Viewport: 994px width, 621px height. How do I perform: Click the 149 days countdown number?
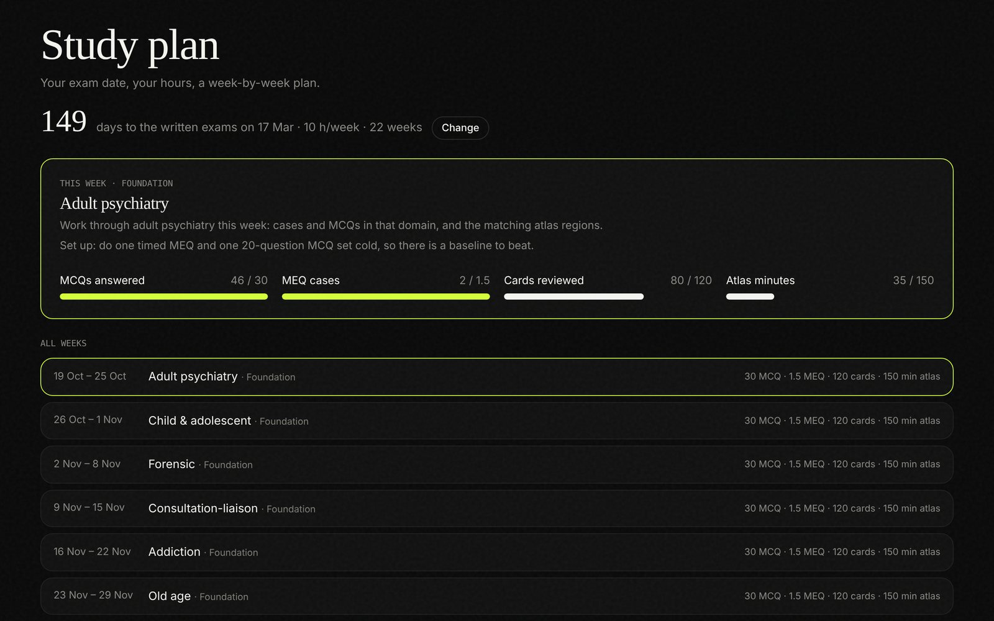pos(63,122)
